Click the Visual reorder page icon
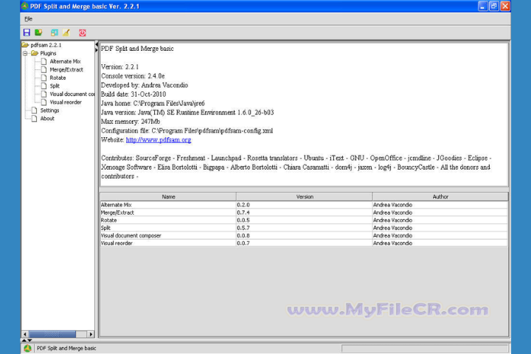531x354 pixels. pyautogui.click(x=44, y=102)
